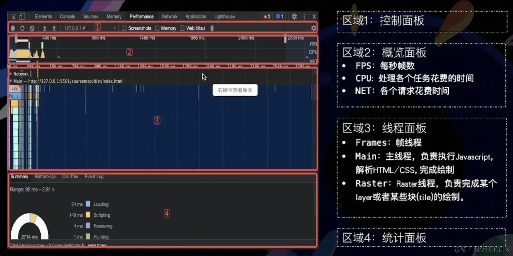Viewport: 513px width, 256px height.
Task: Collect garbage with the trash can icon
Action: point(212,28)
